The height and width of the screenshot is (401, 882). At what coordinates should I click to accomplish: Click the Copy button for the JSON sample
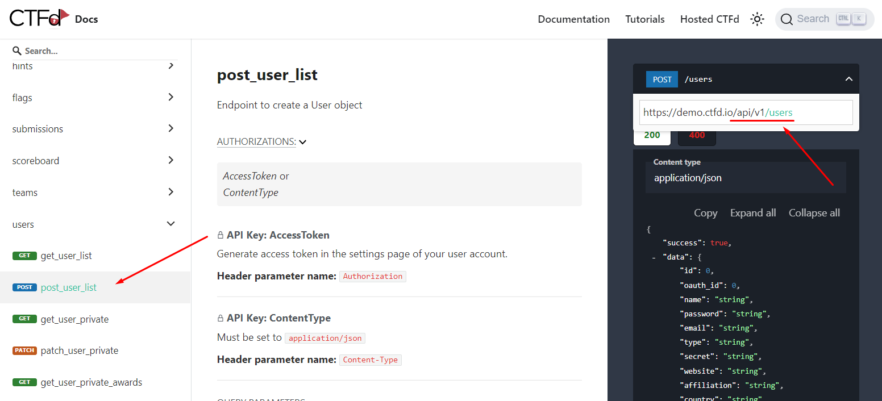tap(705, 213)
